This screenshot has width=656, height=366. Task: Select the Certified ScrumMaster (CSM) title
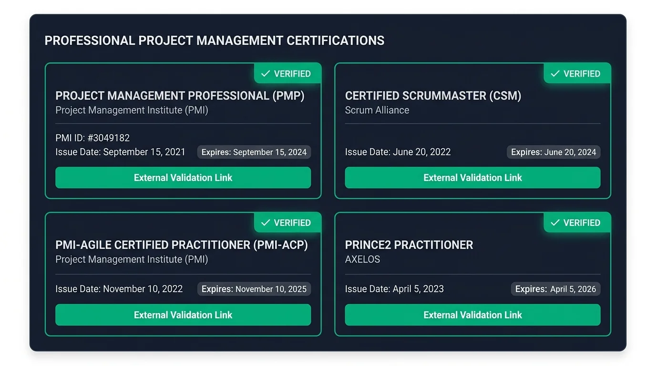pos(433,96)
